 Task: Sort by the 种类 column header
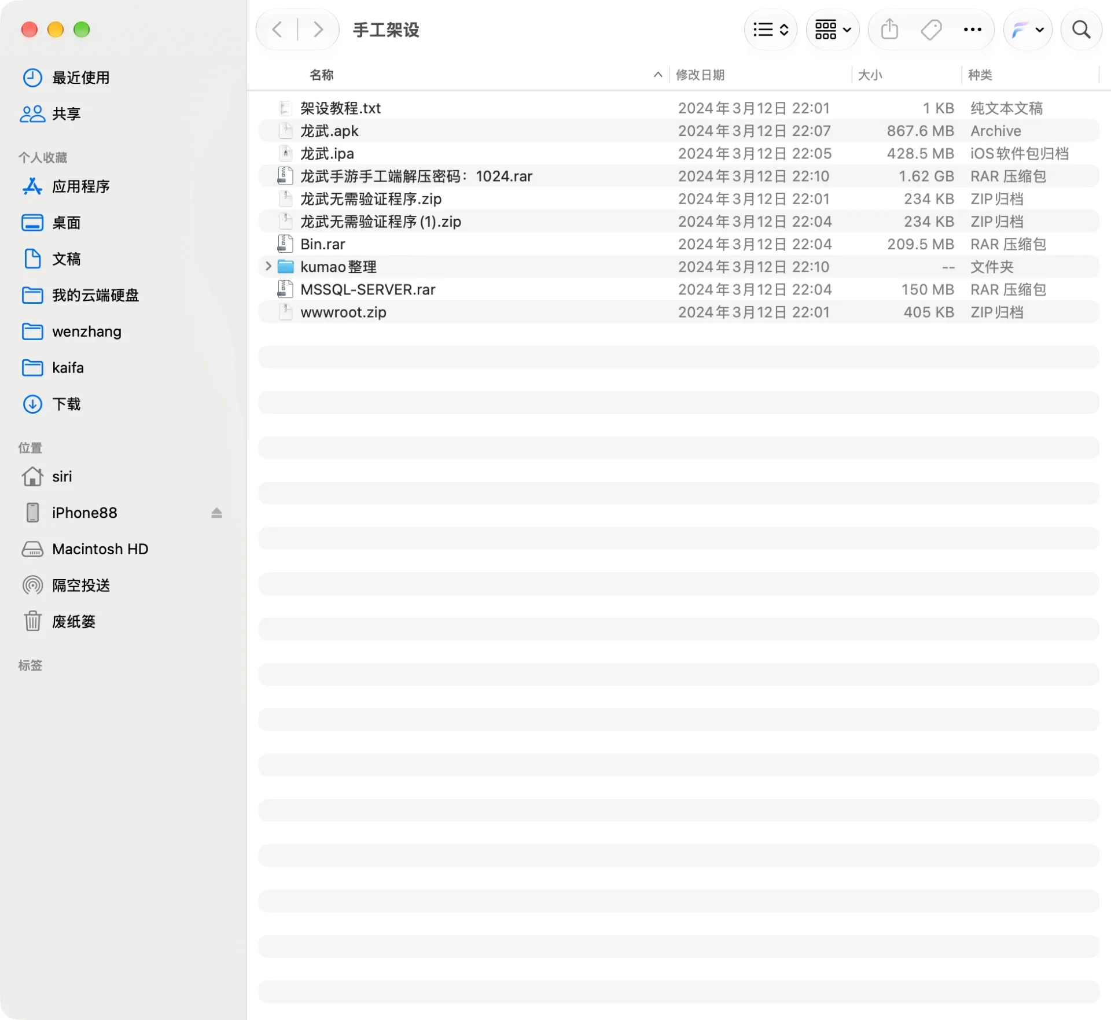(980, 75)
